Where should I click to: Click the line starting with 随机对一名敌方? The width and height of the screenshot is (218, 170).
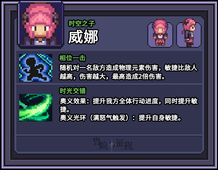tap(129, 68)
